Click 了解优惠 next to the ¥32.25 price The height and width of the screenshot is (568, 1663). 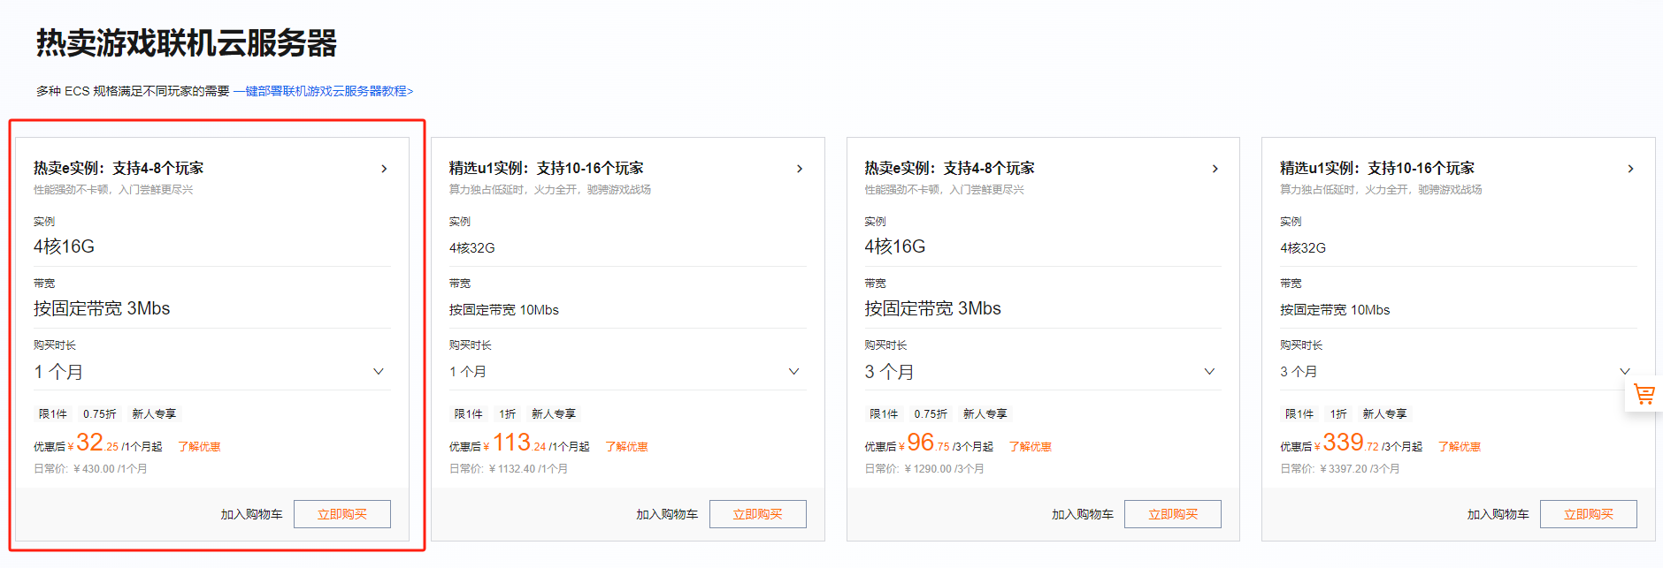199,447
